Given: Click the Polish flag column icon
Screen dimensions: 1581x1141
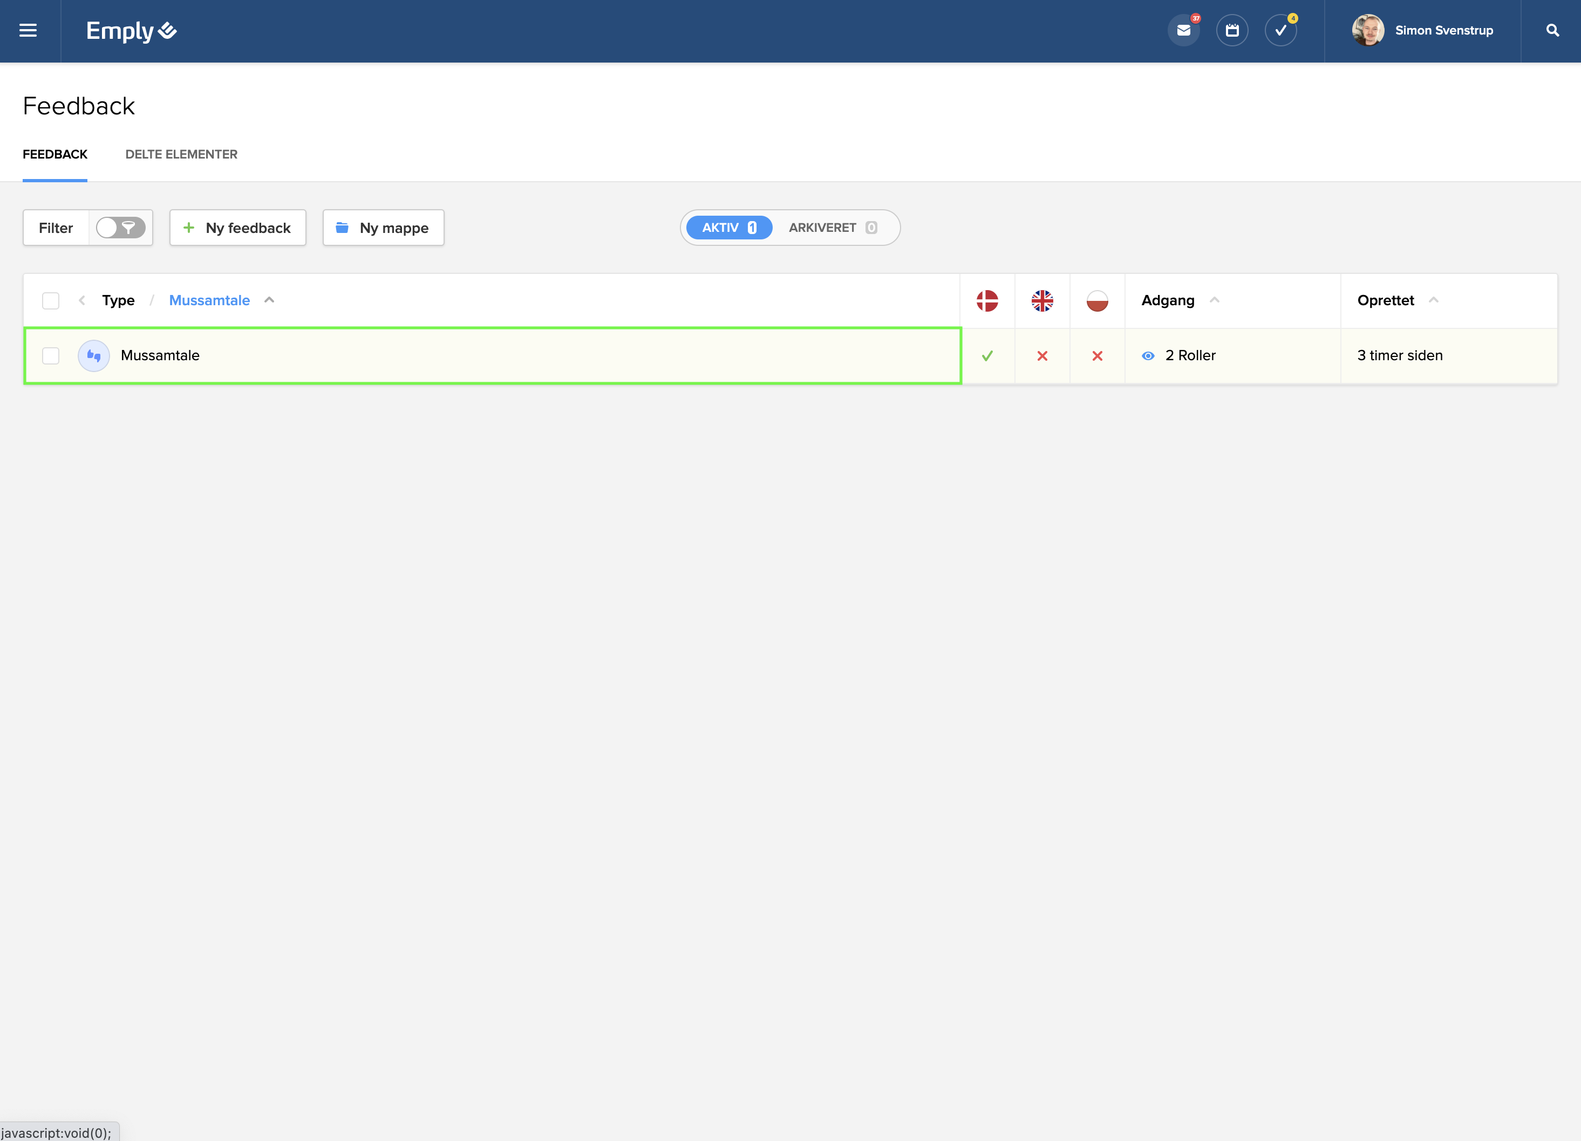Looking at the screenshot, I should (x=1097, y=301).
